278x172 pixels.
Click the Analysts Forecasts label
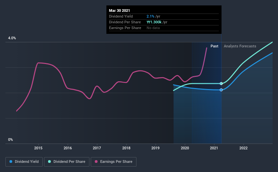pyautogui.click(x=240, y=46)
